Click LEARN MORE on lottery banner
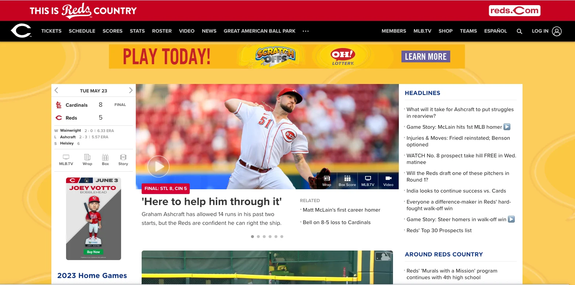 (x=426, y=56)
